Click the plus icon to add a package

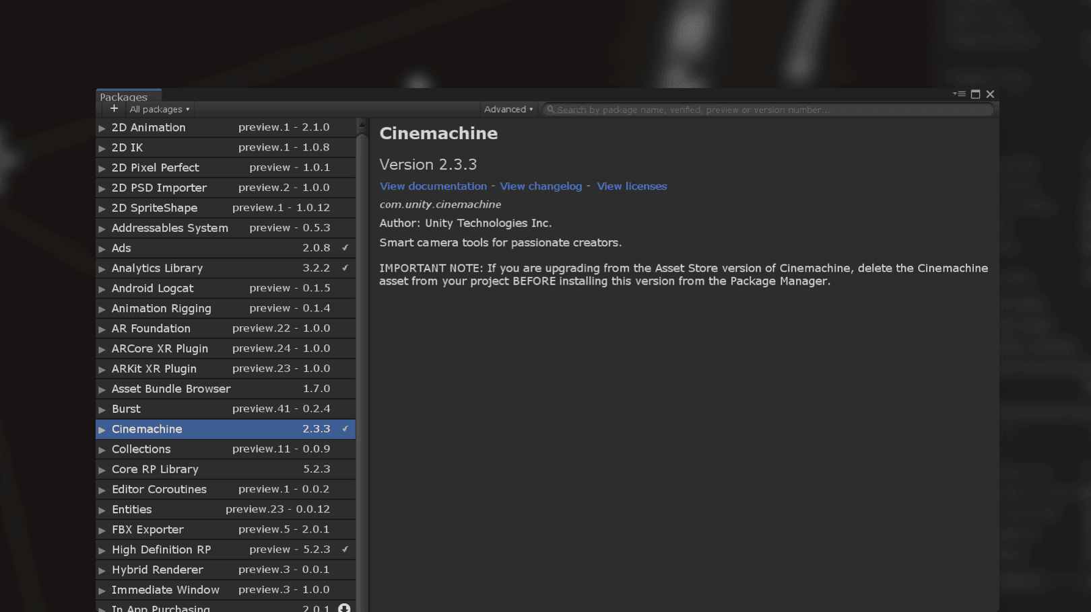point(114,109)
